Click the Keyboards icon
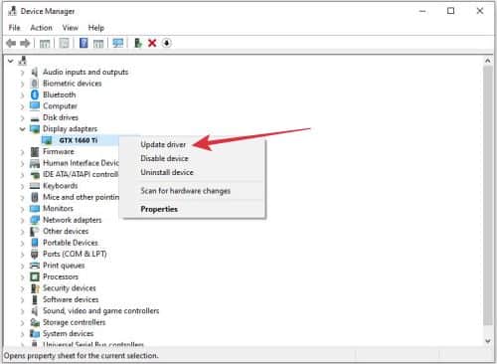 [35, 186]
